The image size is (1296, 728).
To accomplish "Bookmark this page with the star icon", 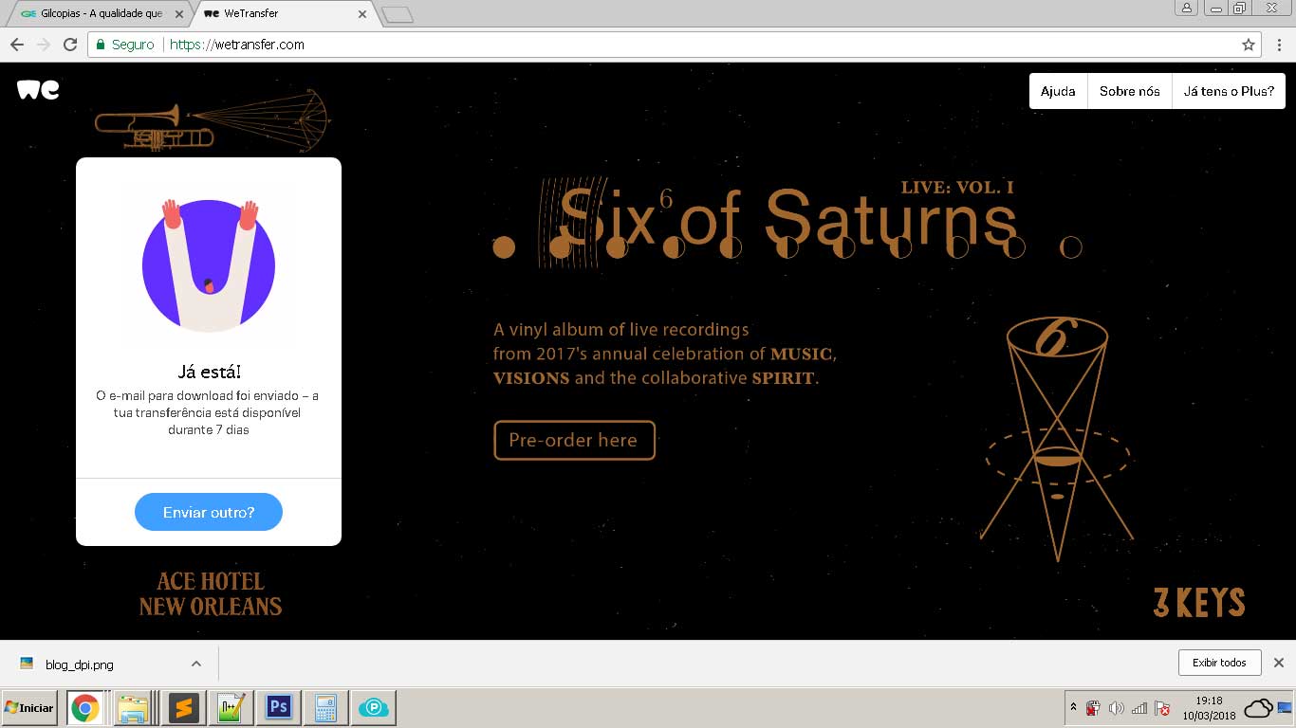I will pos(1249,45).
